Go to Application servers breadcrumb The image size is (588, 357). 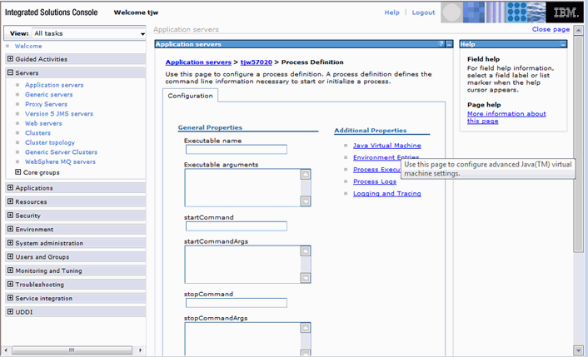(x=198, y=62)
